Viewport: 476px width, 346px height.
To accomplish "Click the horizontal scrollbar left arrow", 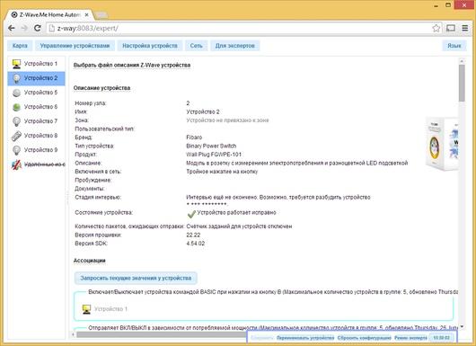I will tap(73, 334).
